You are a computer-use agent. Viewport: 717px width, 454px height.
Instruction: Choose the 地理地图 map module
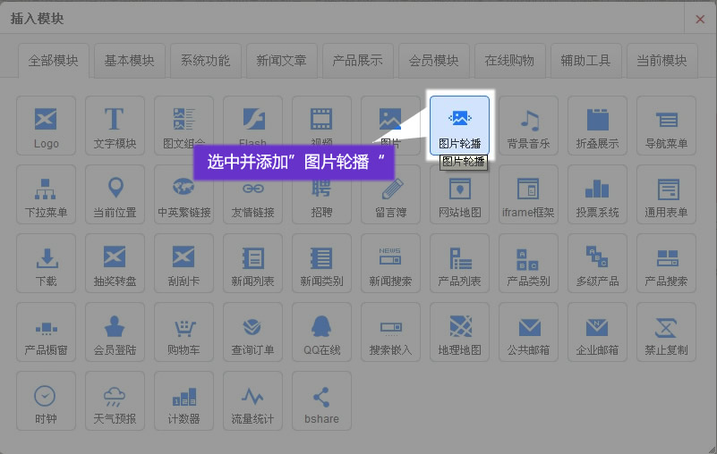pyautogui.click(x=459, y=332)
